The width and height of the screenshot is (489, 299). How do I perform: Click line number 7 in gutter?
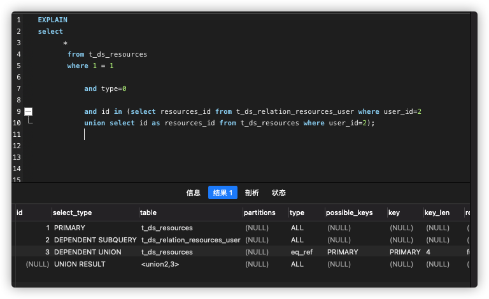[18, 89]
